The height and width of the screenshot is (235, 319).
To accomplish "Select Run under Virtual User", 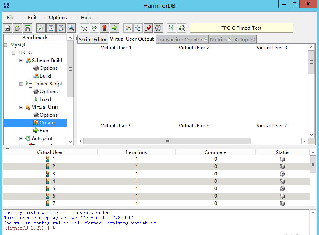I will tap(44, 130).
